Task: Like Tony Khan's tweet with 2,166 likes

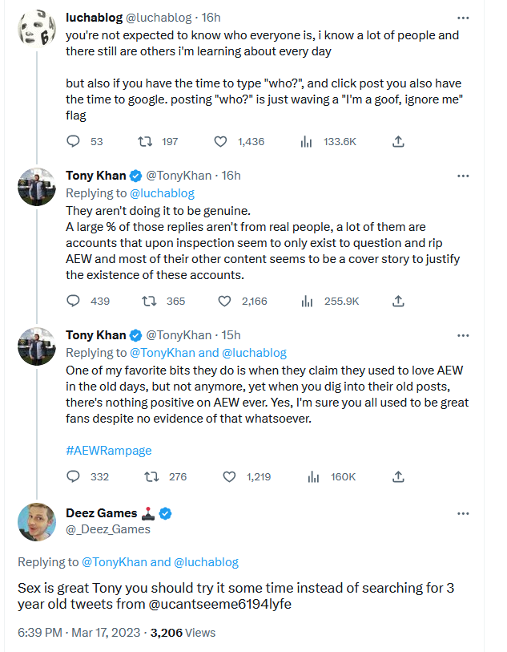Action: (x=226, y=302)
